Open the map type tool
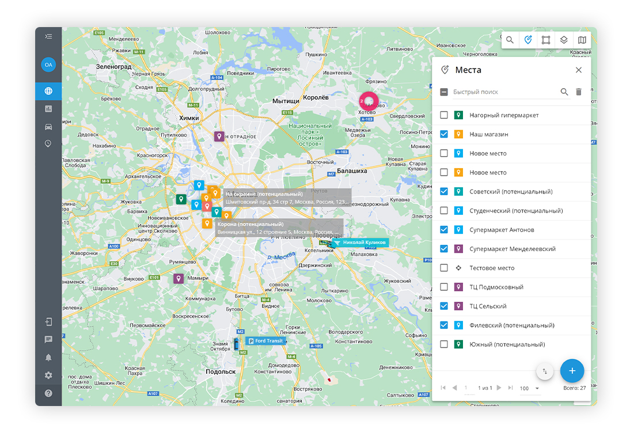The image size is (630, 440). click(x=582, y=40)
